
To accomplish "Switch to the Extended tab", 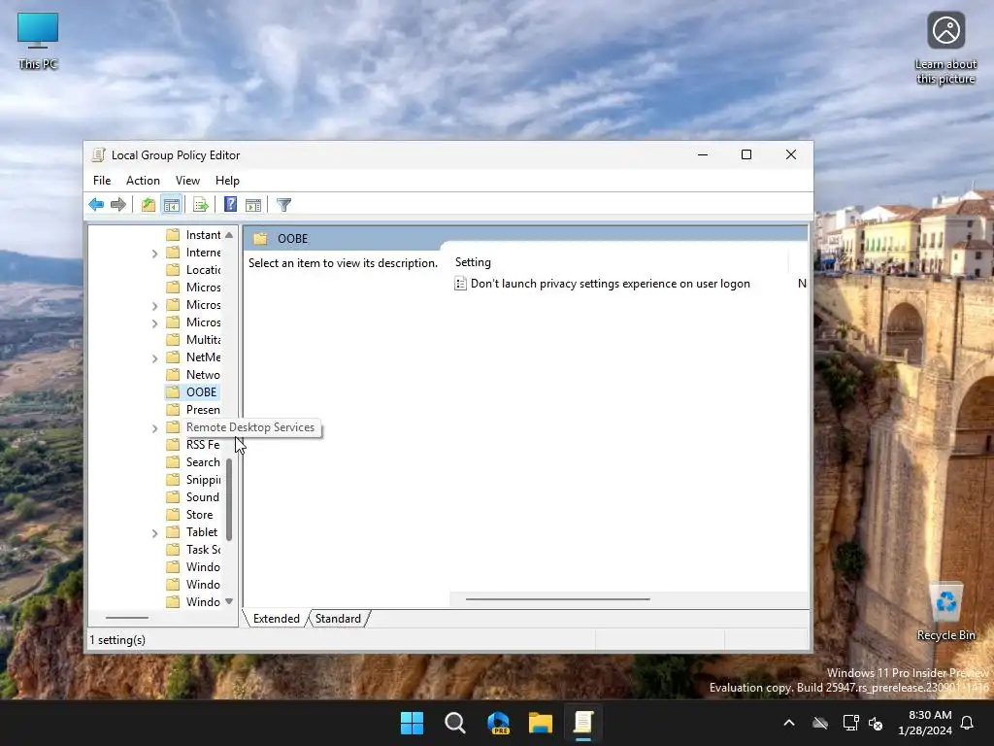I will (x=277, y=619).
